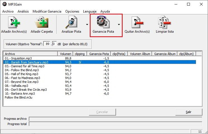The image size is (208, 134).
Task: Expand the Analizar Pista dropdown arrow
Action: pyautogui.click(x=87, y=25)
